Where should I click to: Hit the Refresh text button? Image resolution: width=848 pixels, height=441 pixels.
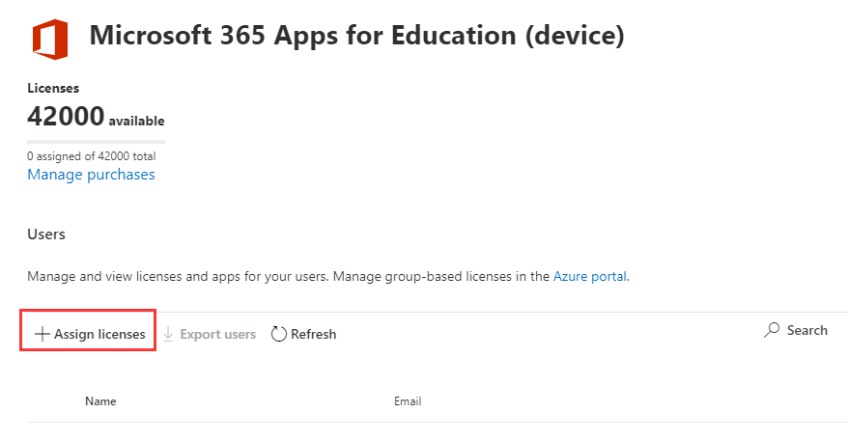pyautogui.click(x=313, y=334)
